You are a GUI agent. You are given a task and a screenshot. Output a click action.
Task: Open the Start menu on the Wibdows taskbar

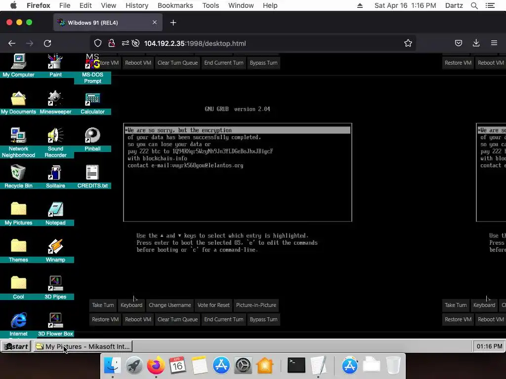tap(15, 346)
